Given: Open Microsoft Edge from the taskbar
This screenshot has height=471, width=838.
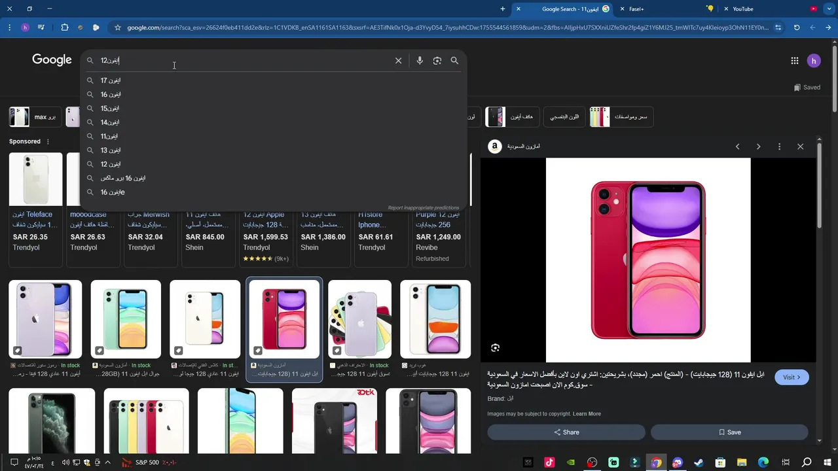Looking at the screenshot, I should point(763,462).
